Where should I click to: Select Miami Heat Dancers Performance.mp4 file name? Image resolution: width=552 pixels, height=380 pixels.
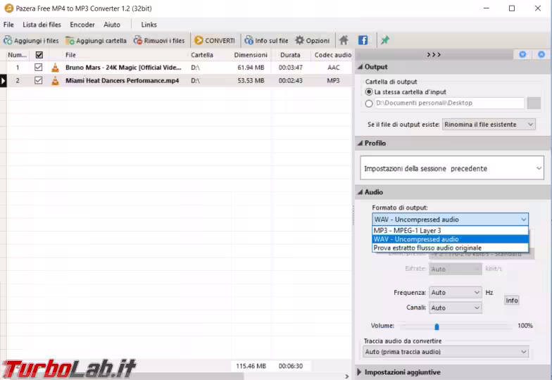123,80
